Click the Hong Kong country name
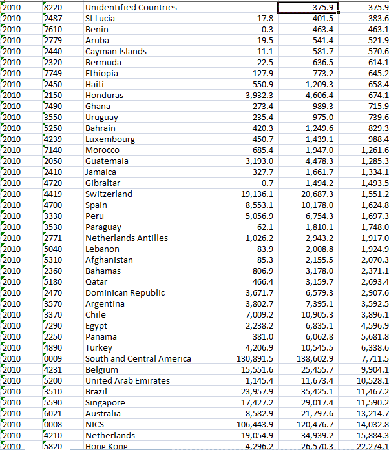Screen dimensions: 389x450 tap(107, 446)
